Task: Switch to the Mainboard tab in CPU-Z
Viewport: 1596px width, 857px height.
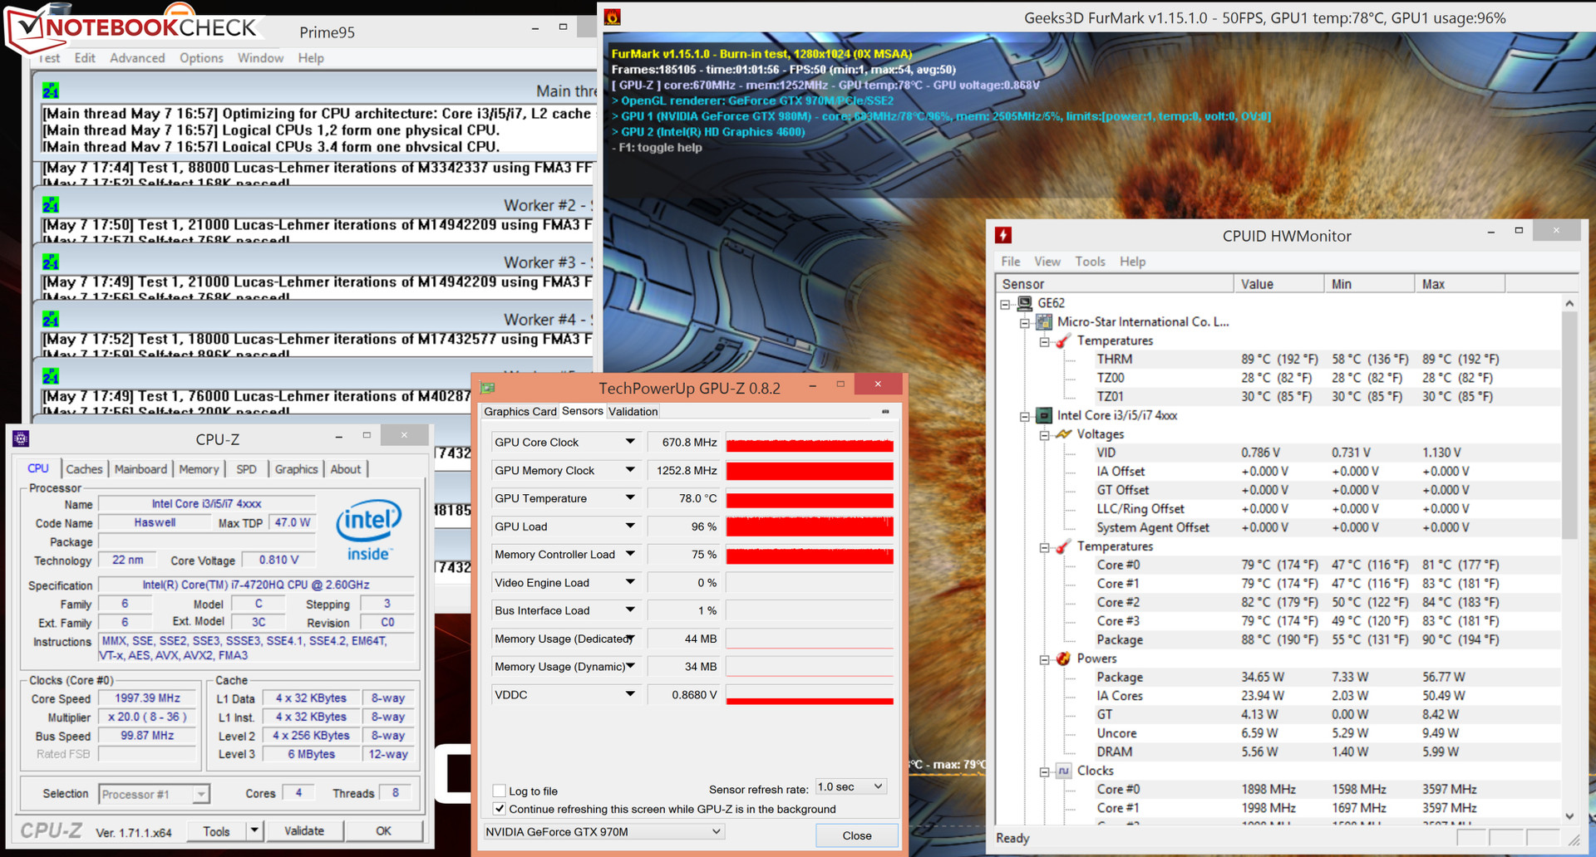Action: 140,469
